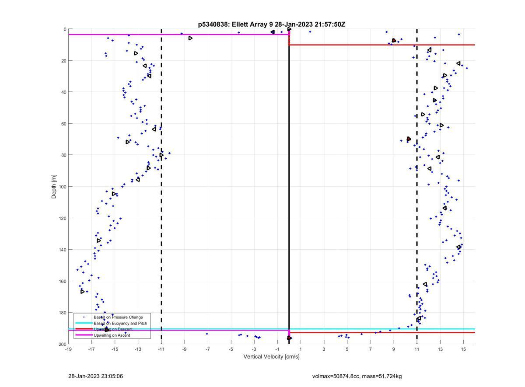Click legend entry 'Upwelling on Descent'
Screen dimensions: 525x387
pyautogui.click(x=113, y=329)
